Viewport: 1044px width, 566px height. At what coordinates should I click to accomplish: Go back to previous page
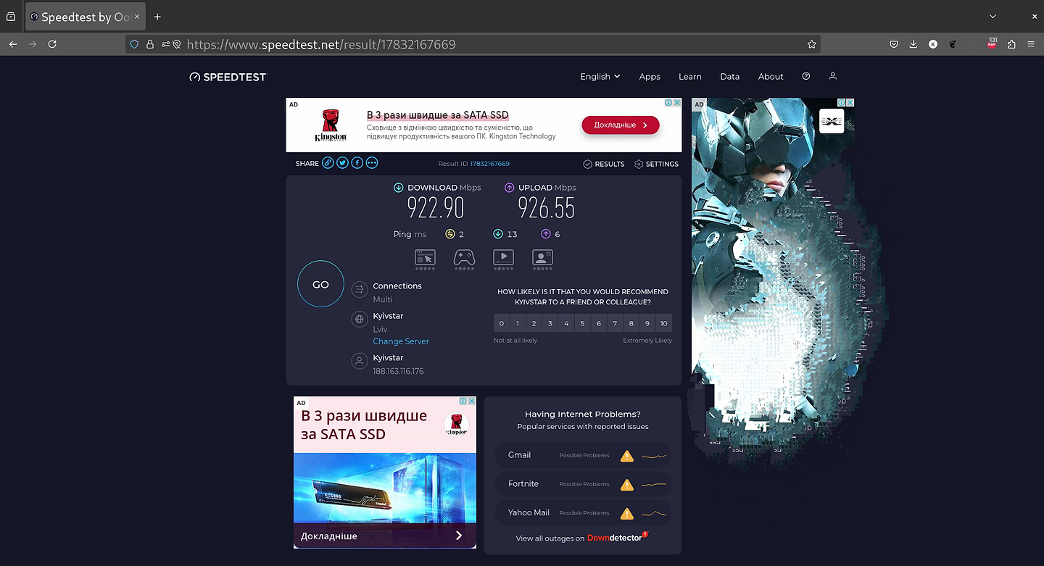tap(13, 44)
